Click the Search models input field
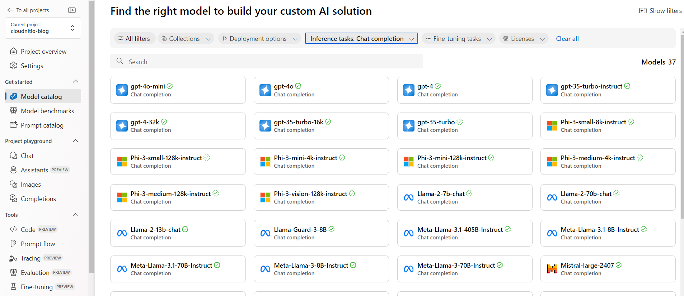 (x=267, y=62)
